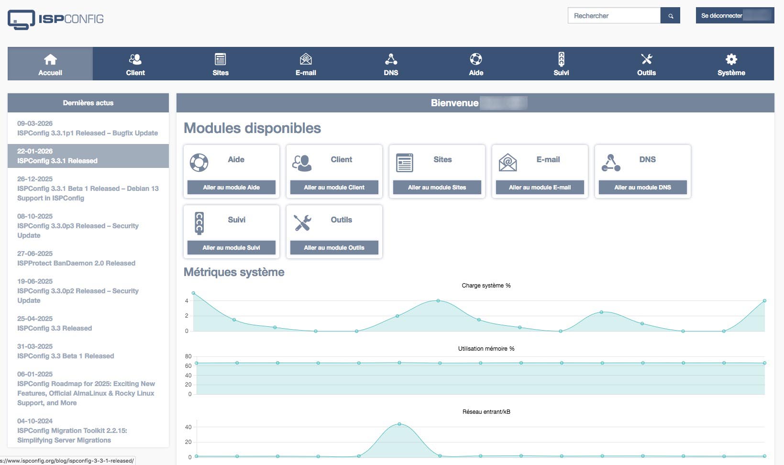Click the Aide module card lifebuoy icon
The height and width of the screenshot is (465, 784).
199,163
